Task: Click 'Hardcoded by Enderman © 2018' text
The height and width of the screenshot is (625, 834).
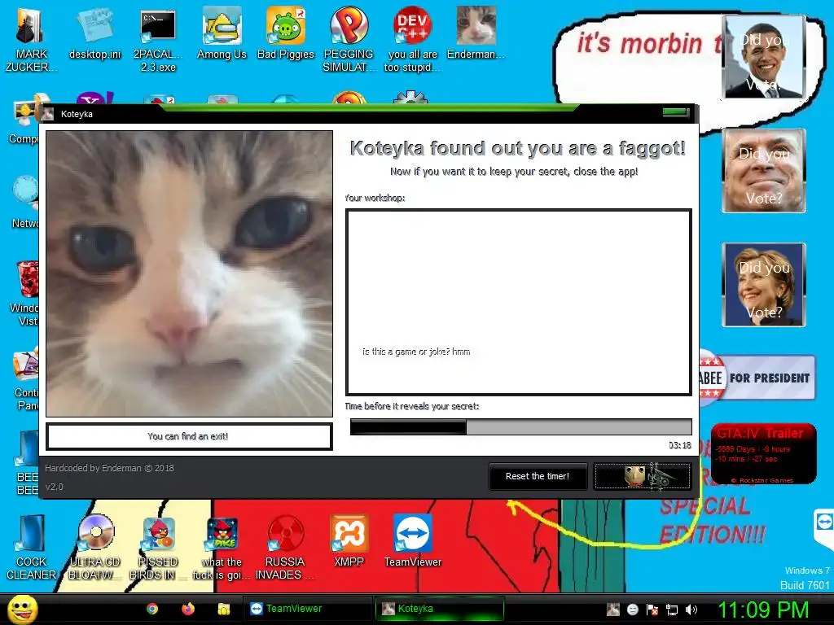Action: click(x=109, y=468)
